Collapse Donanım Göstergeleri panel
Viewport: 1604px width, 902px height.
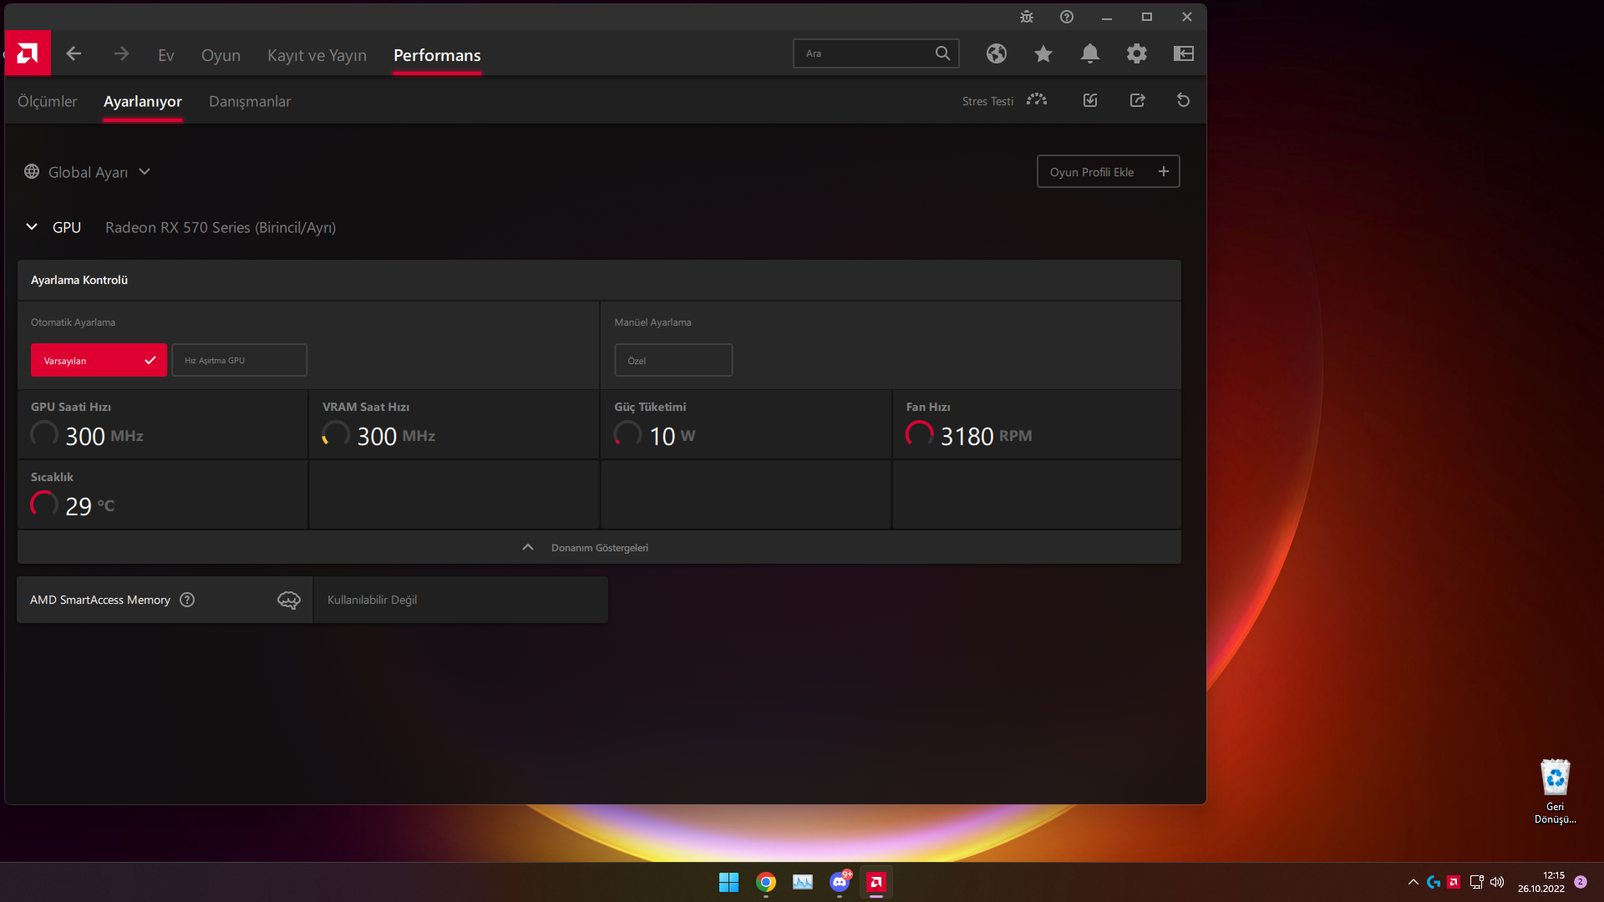599,547
